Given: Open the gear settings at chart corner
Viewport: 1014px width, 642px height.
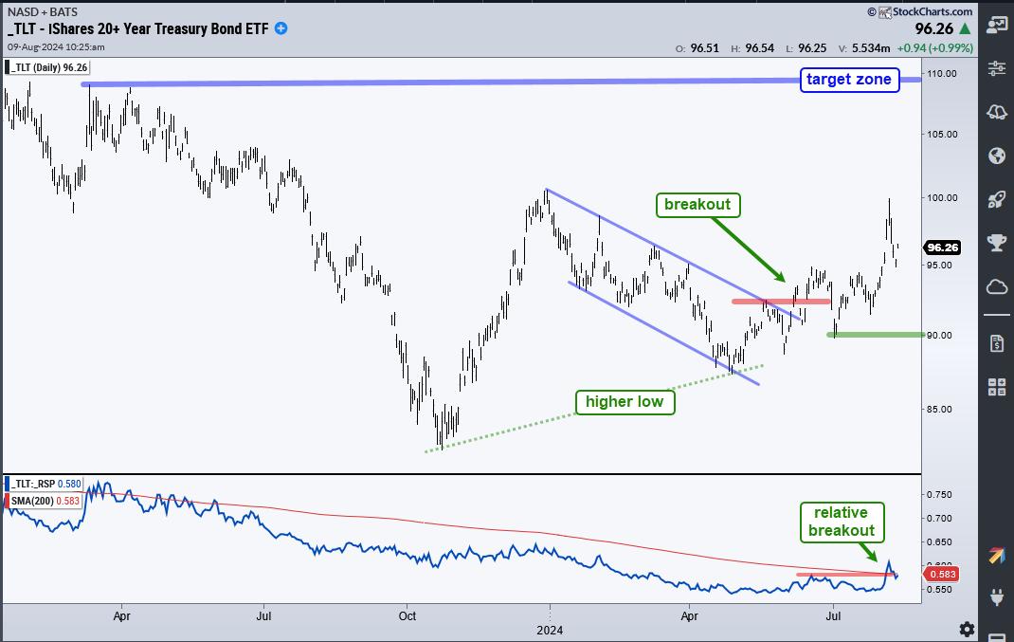Looking at the screenshot, I should coord(967,629).
